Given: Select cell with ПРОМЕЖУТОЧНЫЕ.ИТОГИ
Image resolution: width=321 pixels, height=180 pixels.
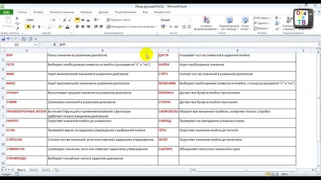Looking at the screenshot, I should (27, 113).
